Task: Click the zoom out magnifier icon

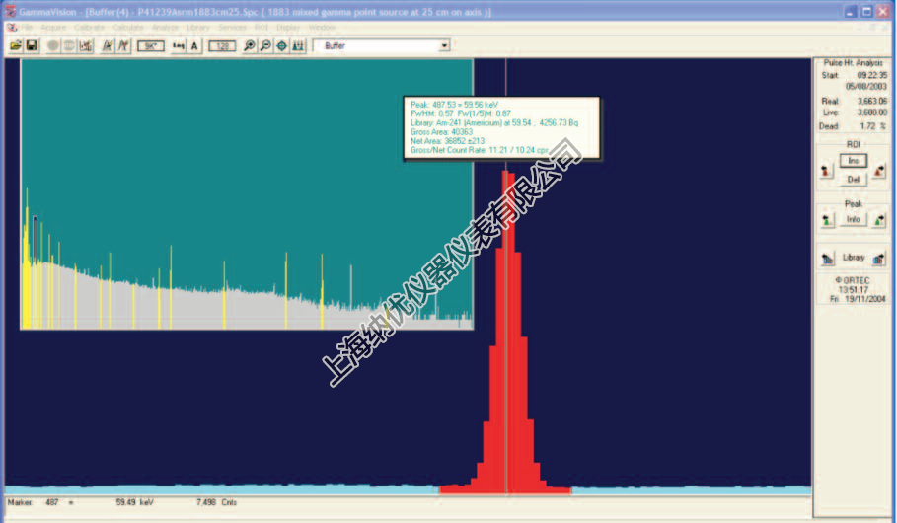Action: (265, 45)
